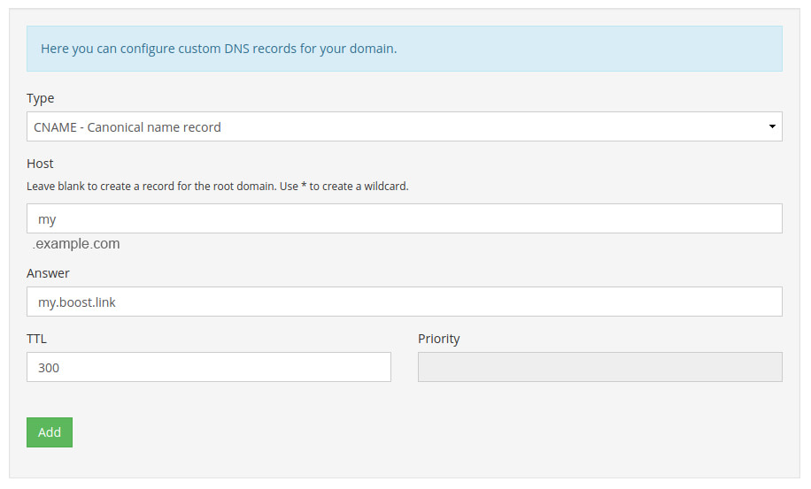Select the 'Canonical name record' text in Type
The width and height of the screenshot is (811, 489).
(x=154, y=127)
